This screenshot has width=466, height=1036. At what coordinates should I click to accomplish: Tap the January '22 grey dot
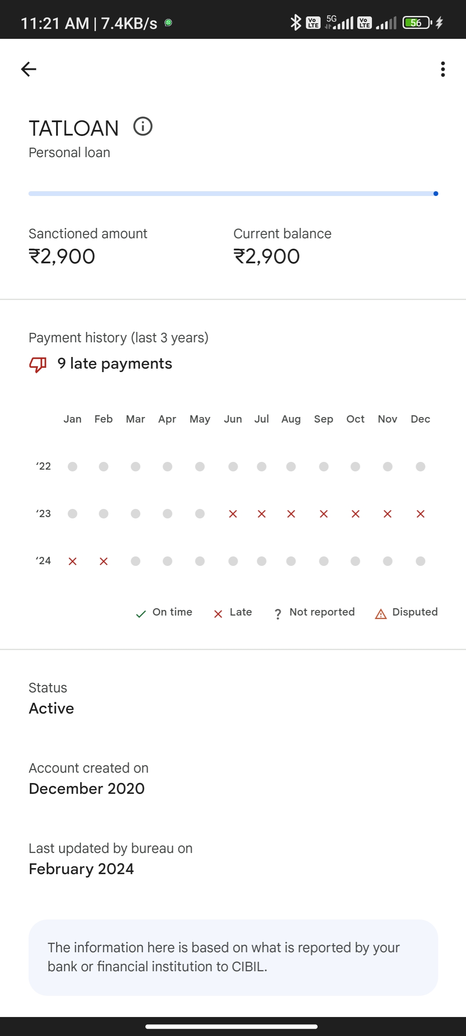(x=72, y=467)
